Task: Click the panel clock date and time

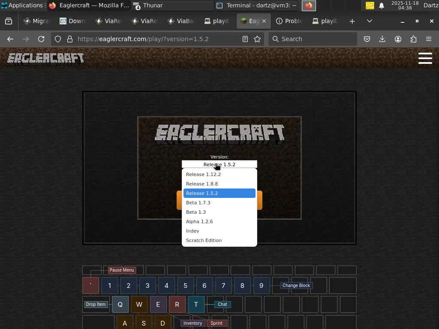Action: click(x=405, y=5)
